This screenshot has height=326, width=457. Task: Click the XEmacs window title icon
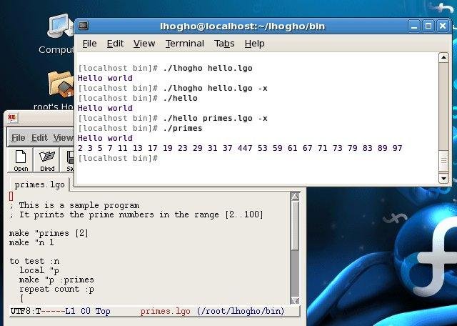(x=11, y=117)
